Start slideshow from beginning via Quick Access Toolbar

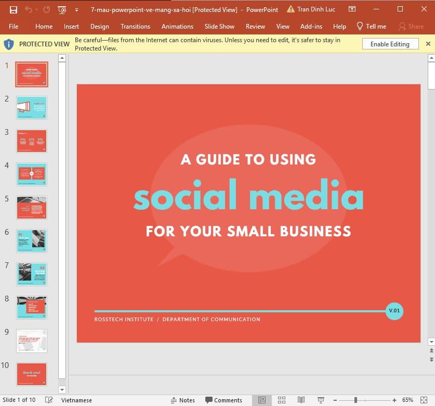pyautogui.click(x=62, y=9)
